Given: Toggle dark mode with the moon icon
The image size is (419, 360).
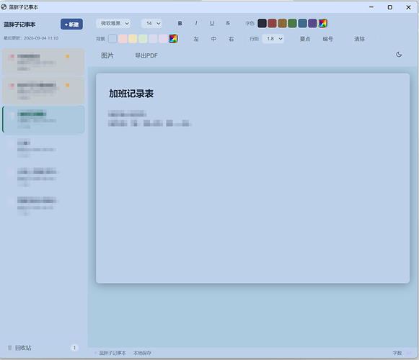Looking at the screenshot, I should click(x=399, y=55).
